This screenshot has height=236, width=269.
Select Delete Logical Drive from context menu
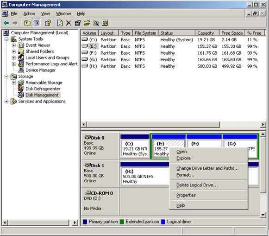pyautogui.click(x=197, y=185)
